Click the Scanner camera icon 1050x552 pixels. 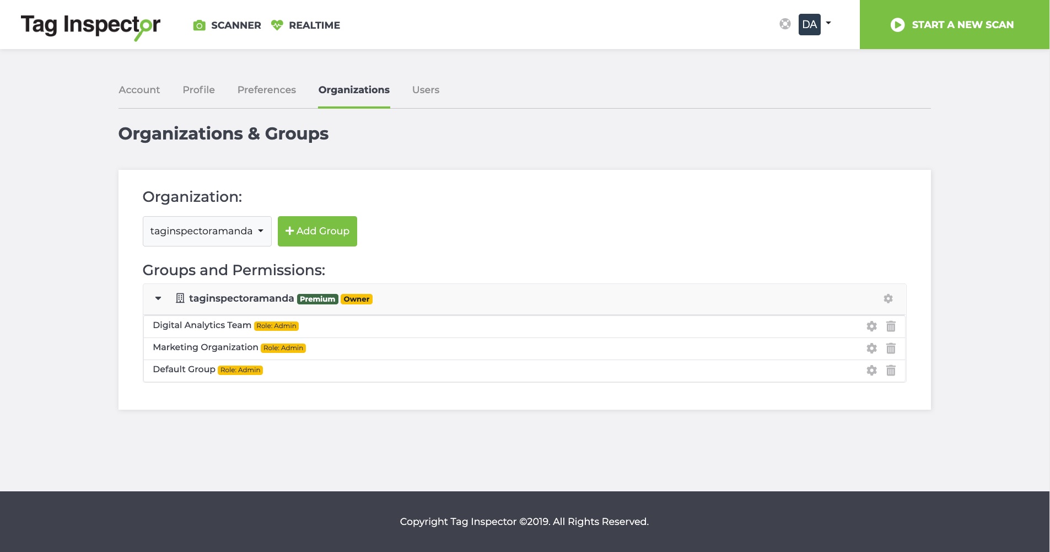pyautogui.click(x=200, y=25)
